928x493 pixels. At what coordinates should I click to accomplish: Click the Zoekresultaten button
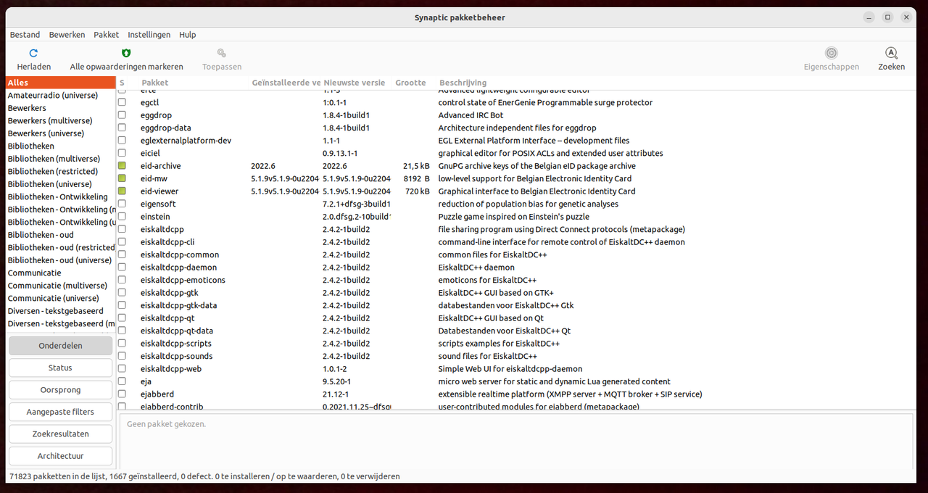tap(60, 434)
